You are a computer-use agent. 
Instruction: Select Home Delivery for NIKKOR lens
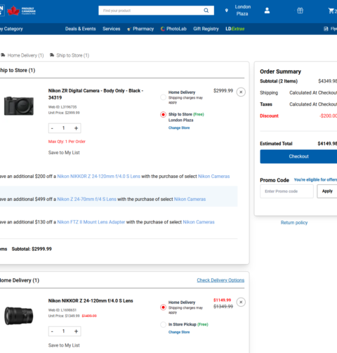(x=163, y=307)
